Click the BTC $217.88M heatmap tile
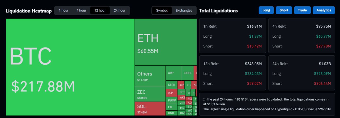The width and height of the screenshot is (340, 118). tap(70, 67)
